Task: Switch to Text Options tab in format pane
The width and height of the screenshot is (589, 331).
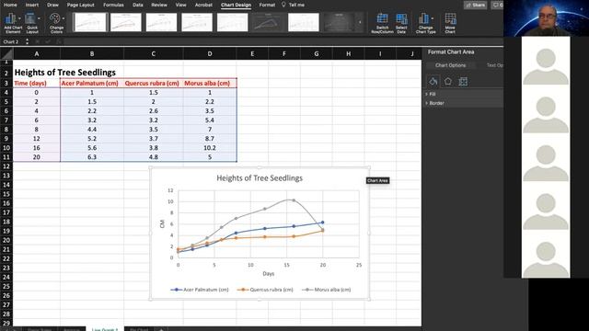Action: coord(494,65)
